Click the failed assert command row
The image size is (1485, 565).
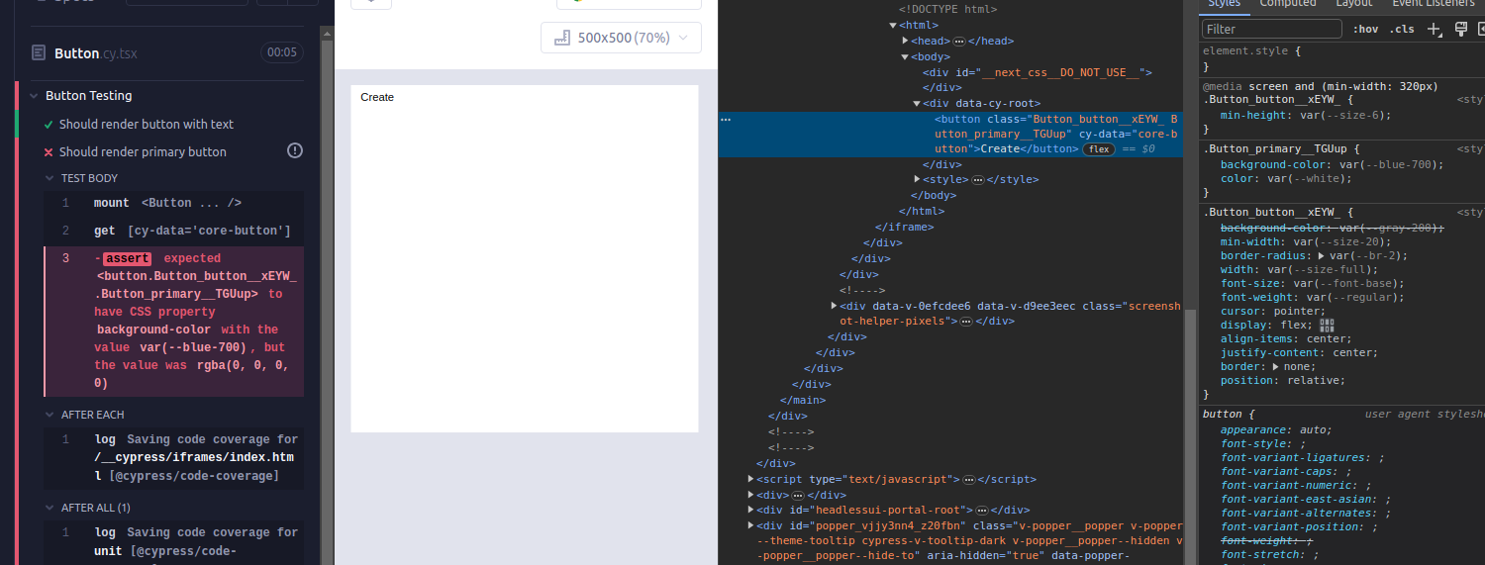point(173,322)
